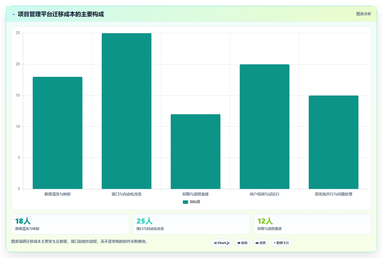Click the y-axis value 20
The width and height of the screenshot is (383, 258).
(x=18, y=64)
